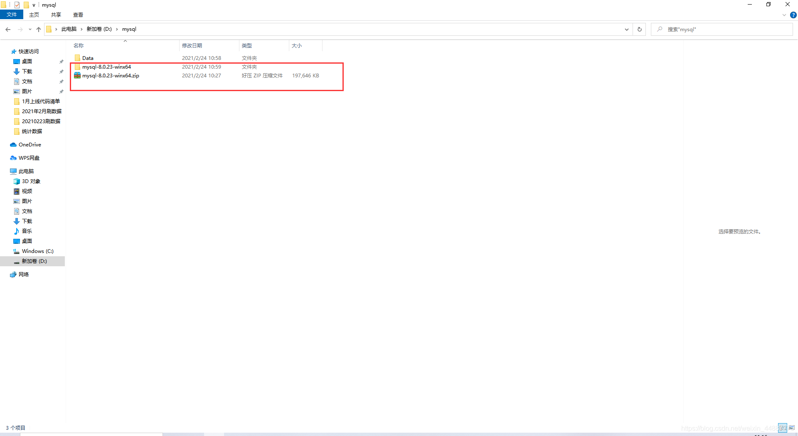Navigate up to the parent folder
This screenshot has width=798, height=436.
(x=39, y=29)
